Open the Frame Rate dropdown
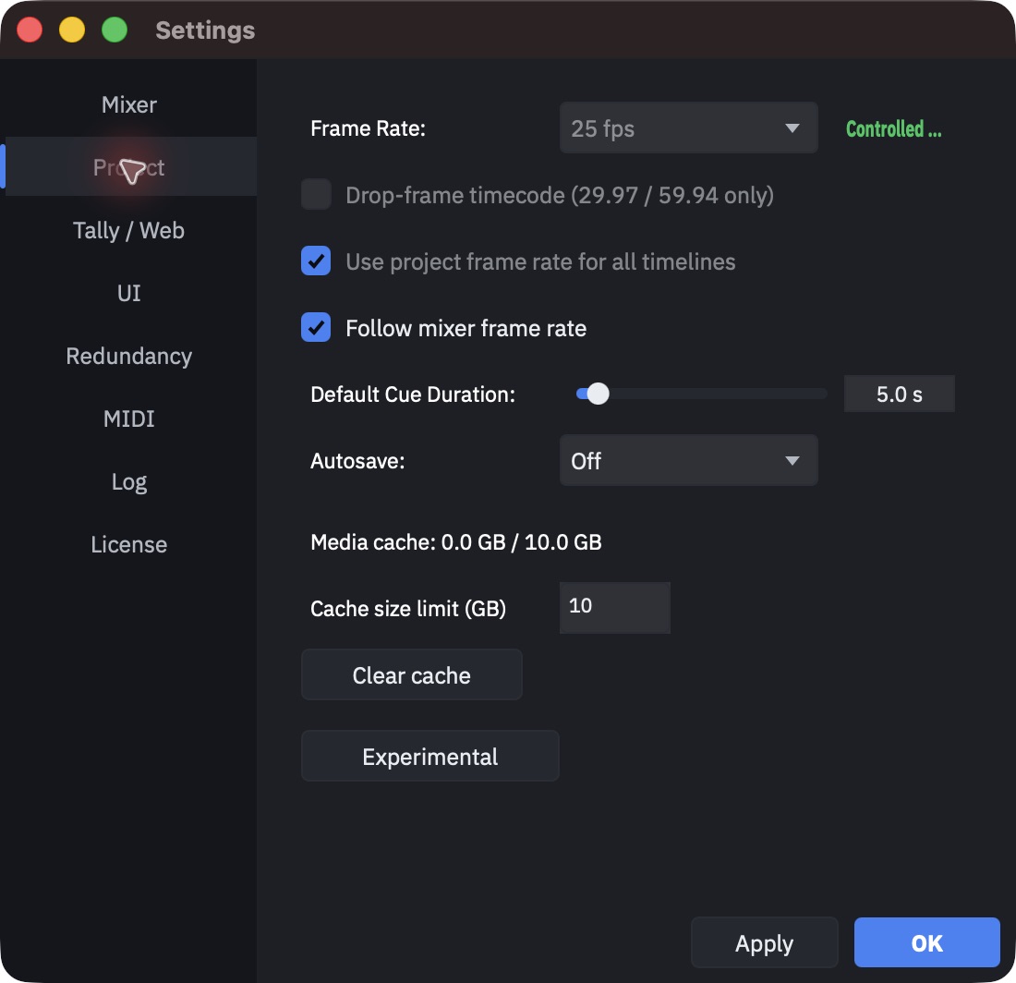The image size is (1016, 983). pos(688,128)
